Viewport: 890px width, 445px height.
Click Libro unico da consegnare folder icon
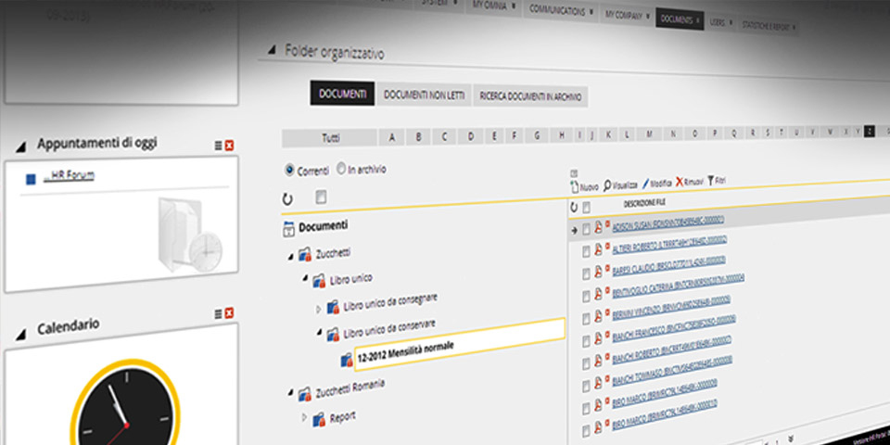point(333,307)
